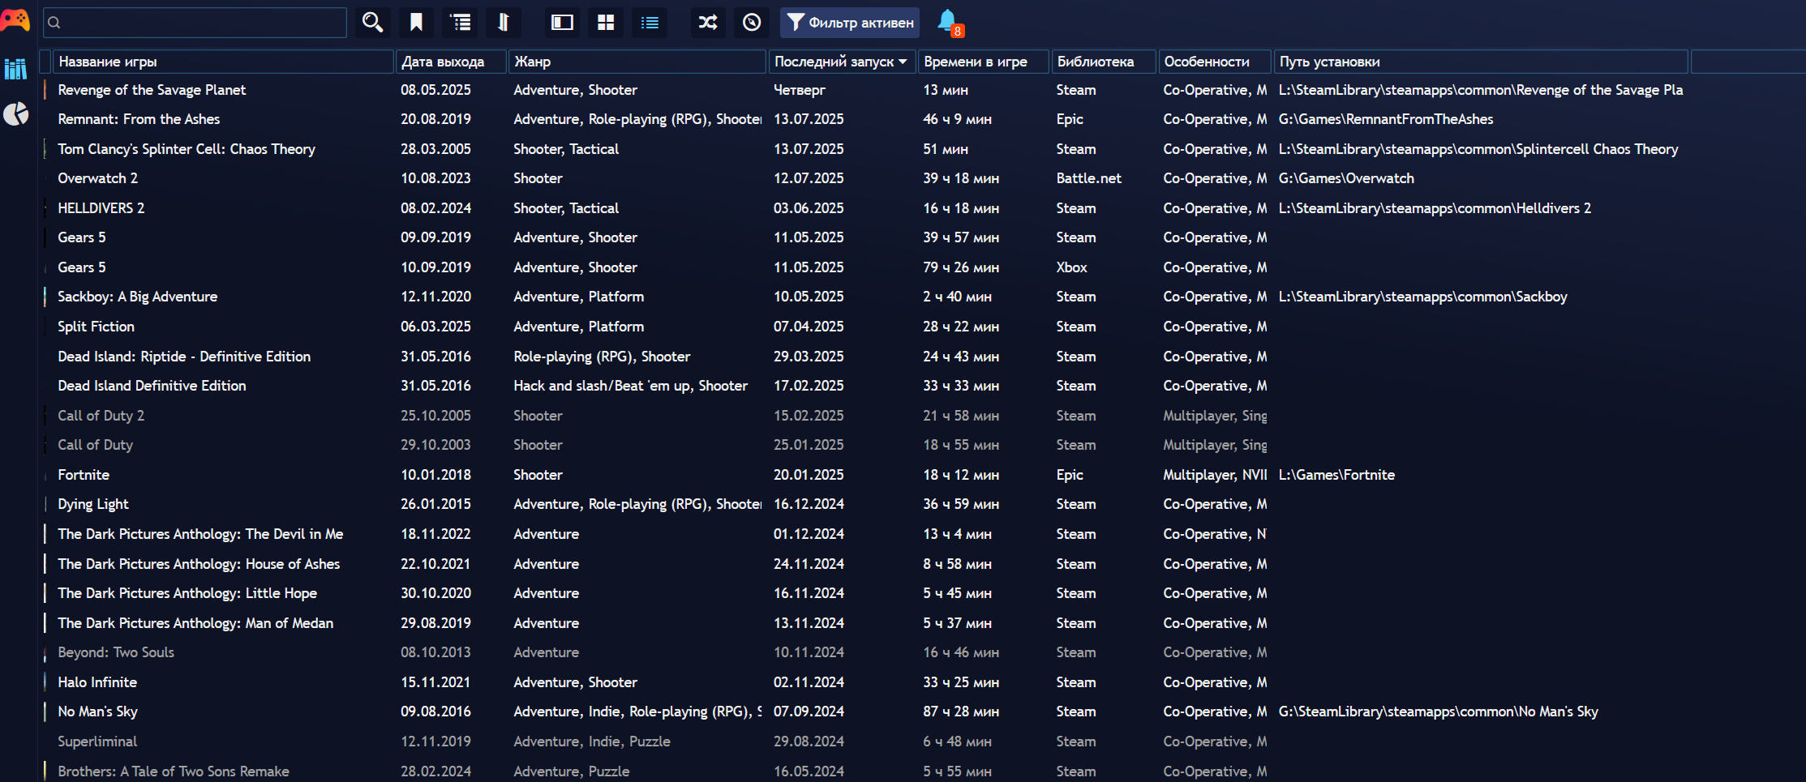This screenshot has width=1806, height=782.
Task: Open notifications bell with 8 alerts
Action: coord(949,23)
